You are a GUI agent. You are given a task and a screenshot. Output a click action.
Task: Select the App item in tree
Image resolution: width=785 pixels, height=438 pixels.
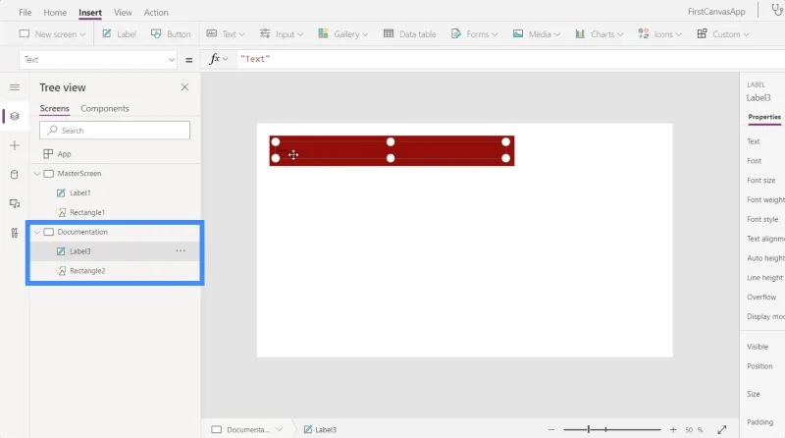[64, 154]
